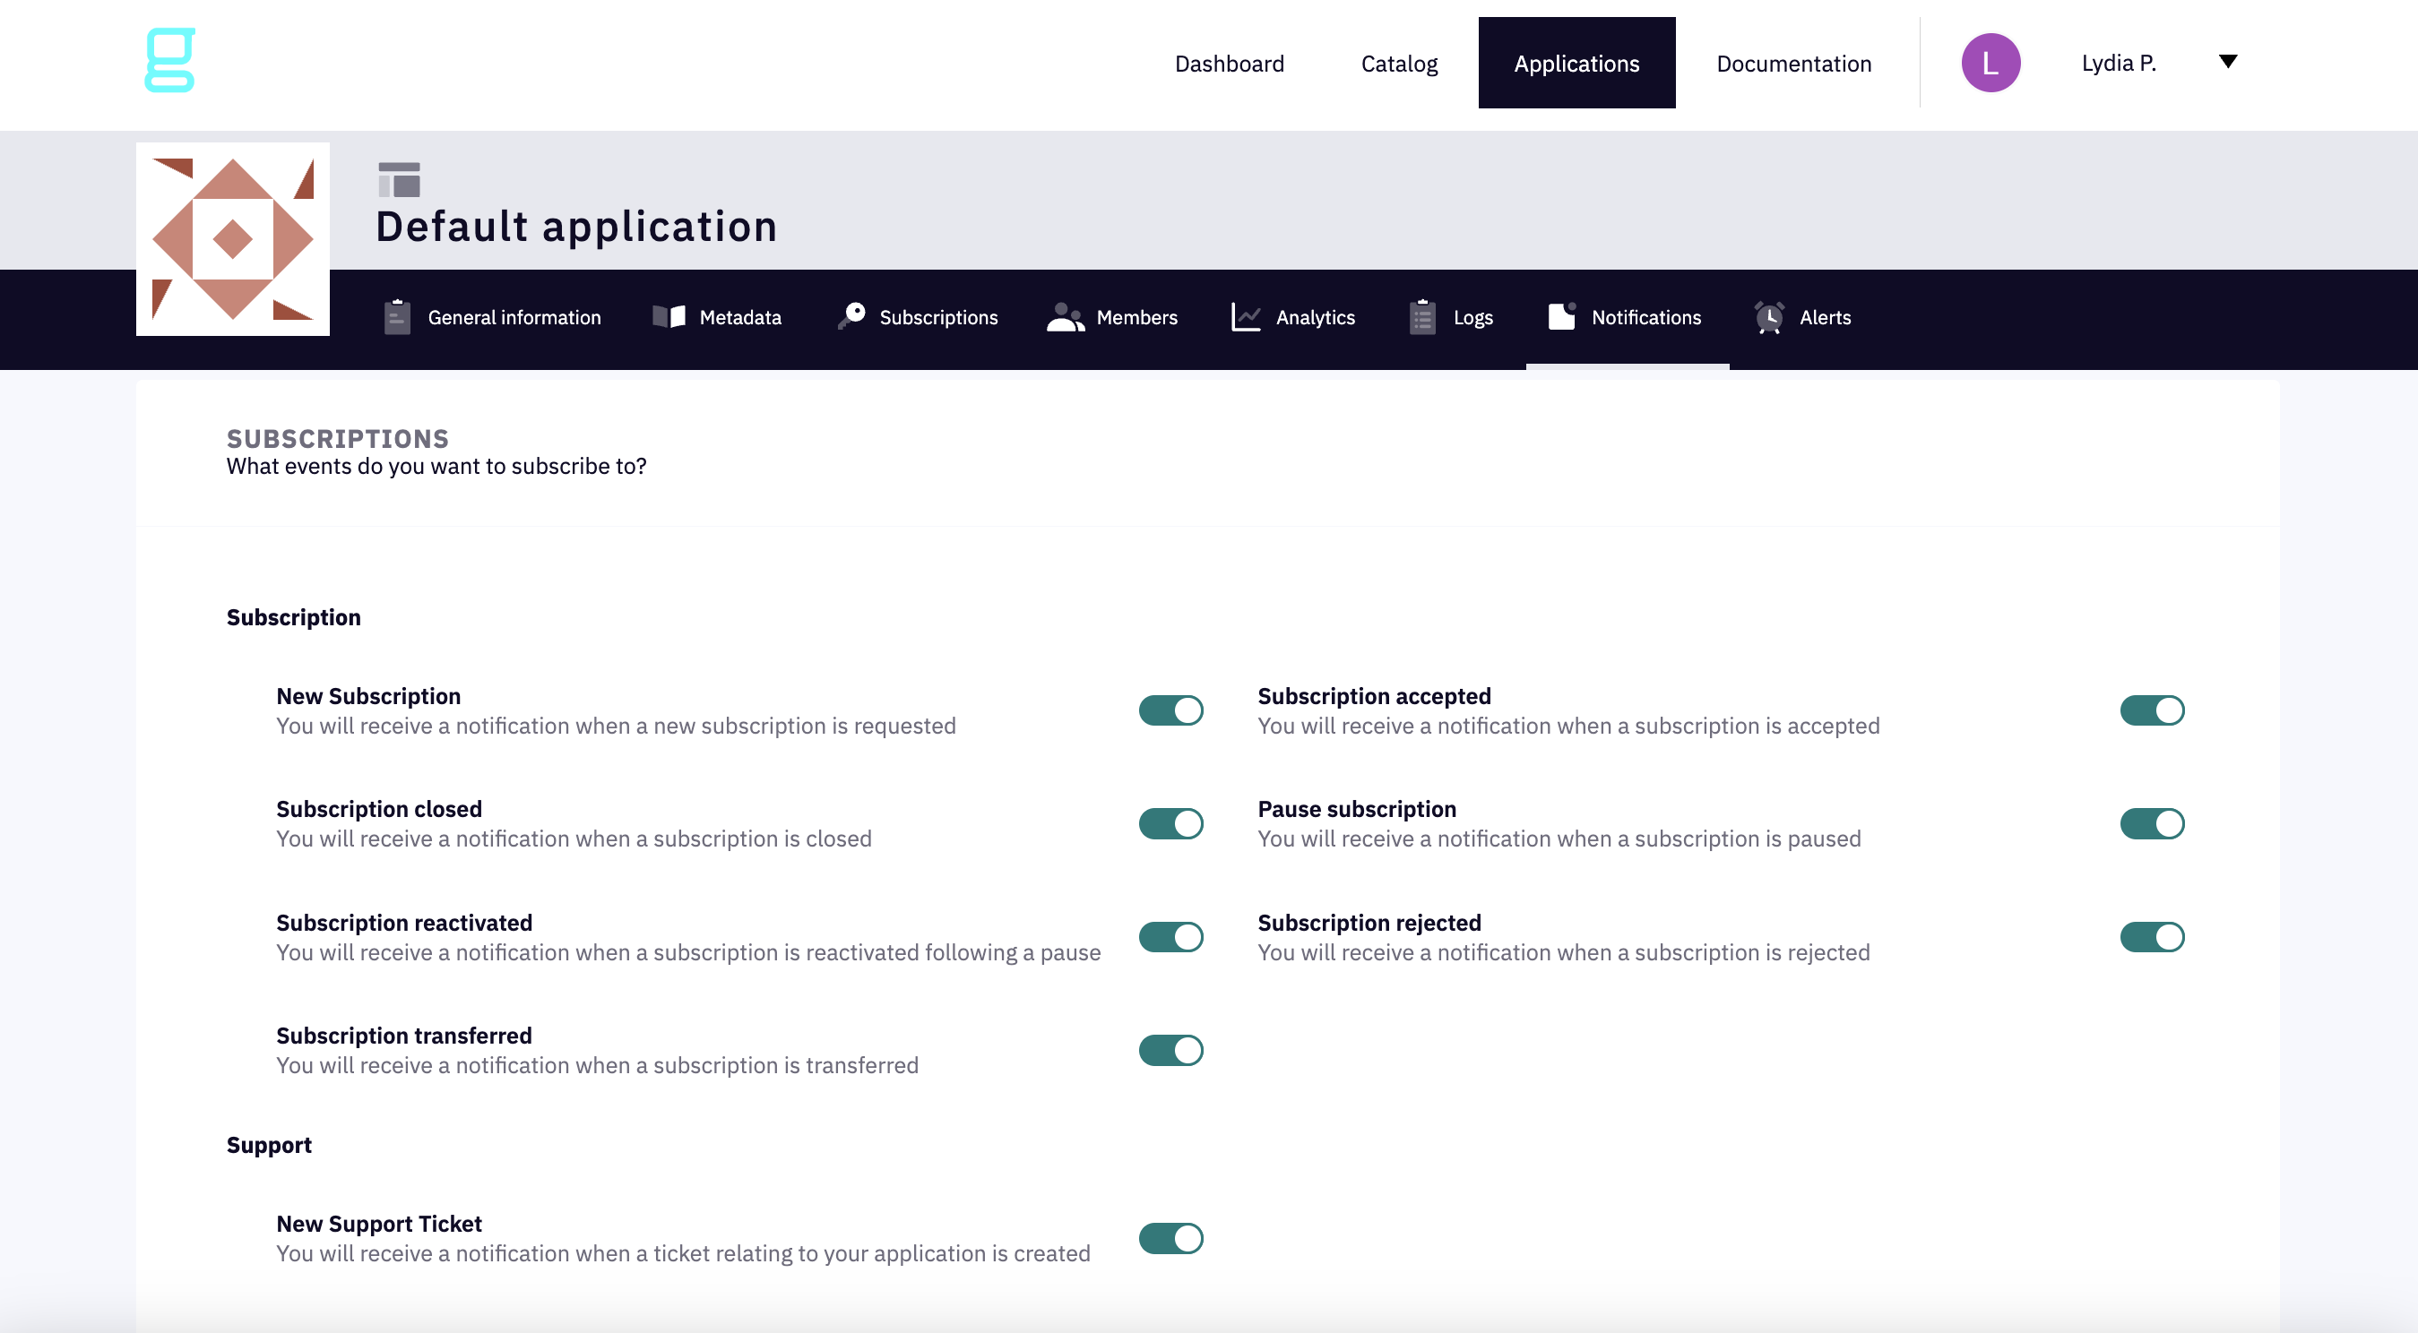Click the Default application picture thumbnail
2418x1333 pixels.
(x=233, y=239)
